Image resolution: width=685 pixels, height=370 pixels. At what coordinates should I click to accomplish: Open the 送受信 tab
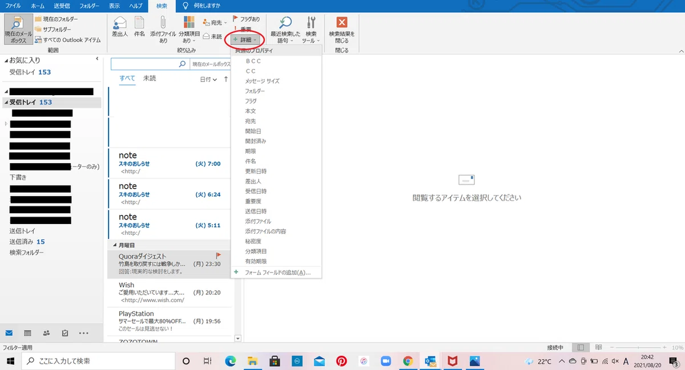coord(63,6)
